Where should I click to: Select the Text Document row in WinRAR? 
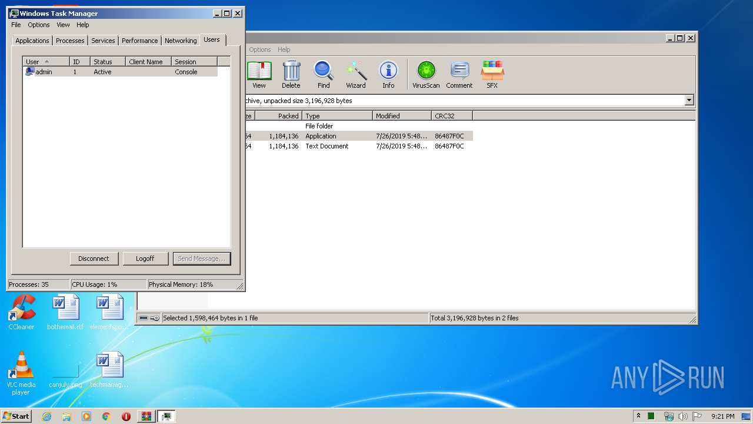pos(359,146)
